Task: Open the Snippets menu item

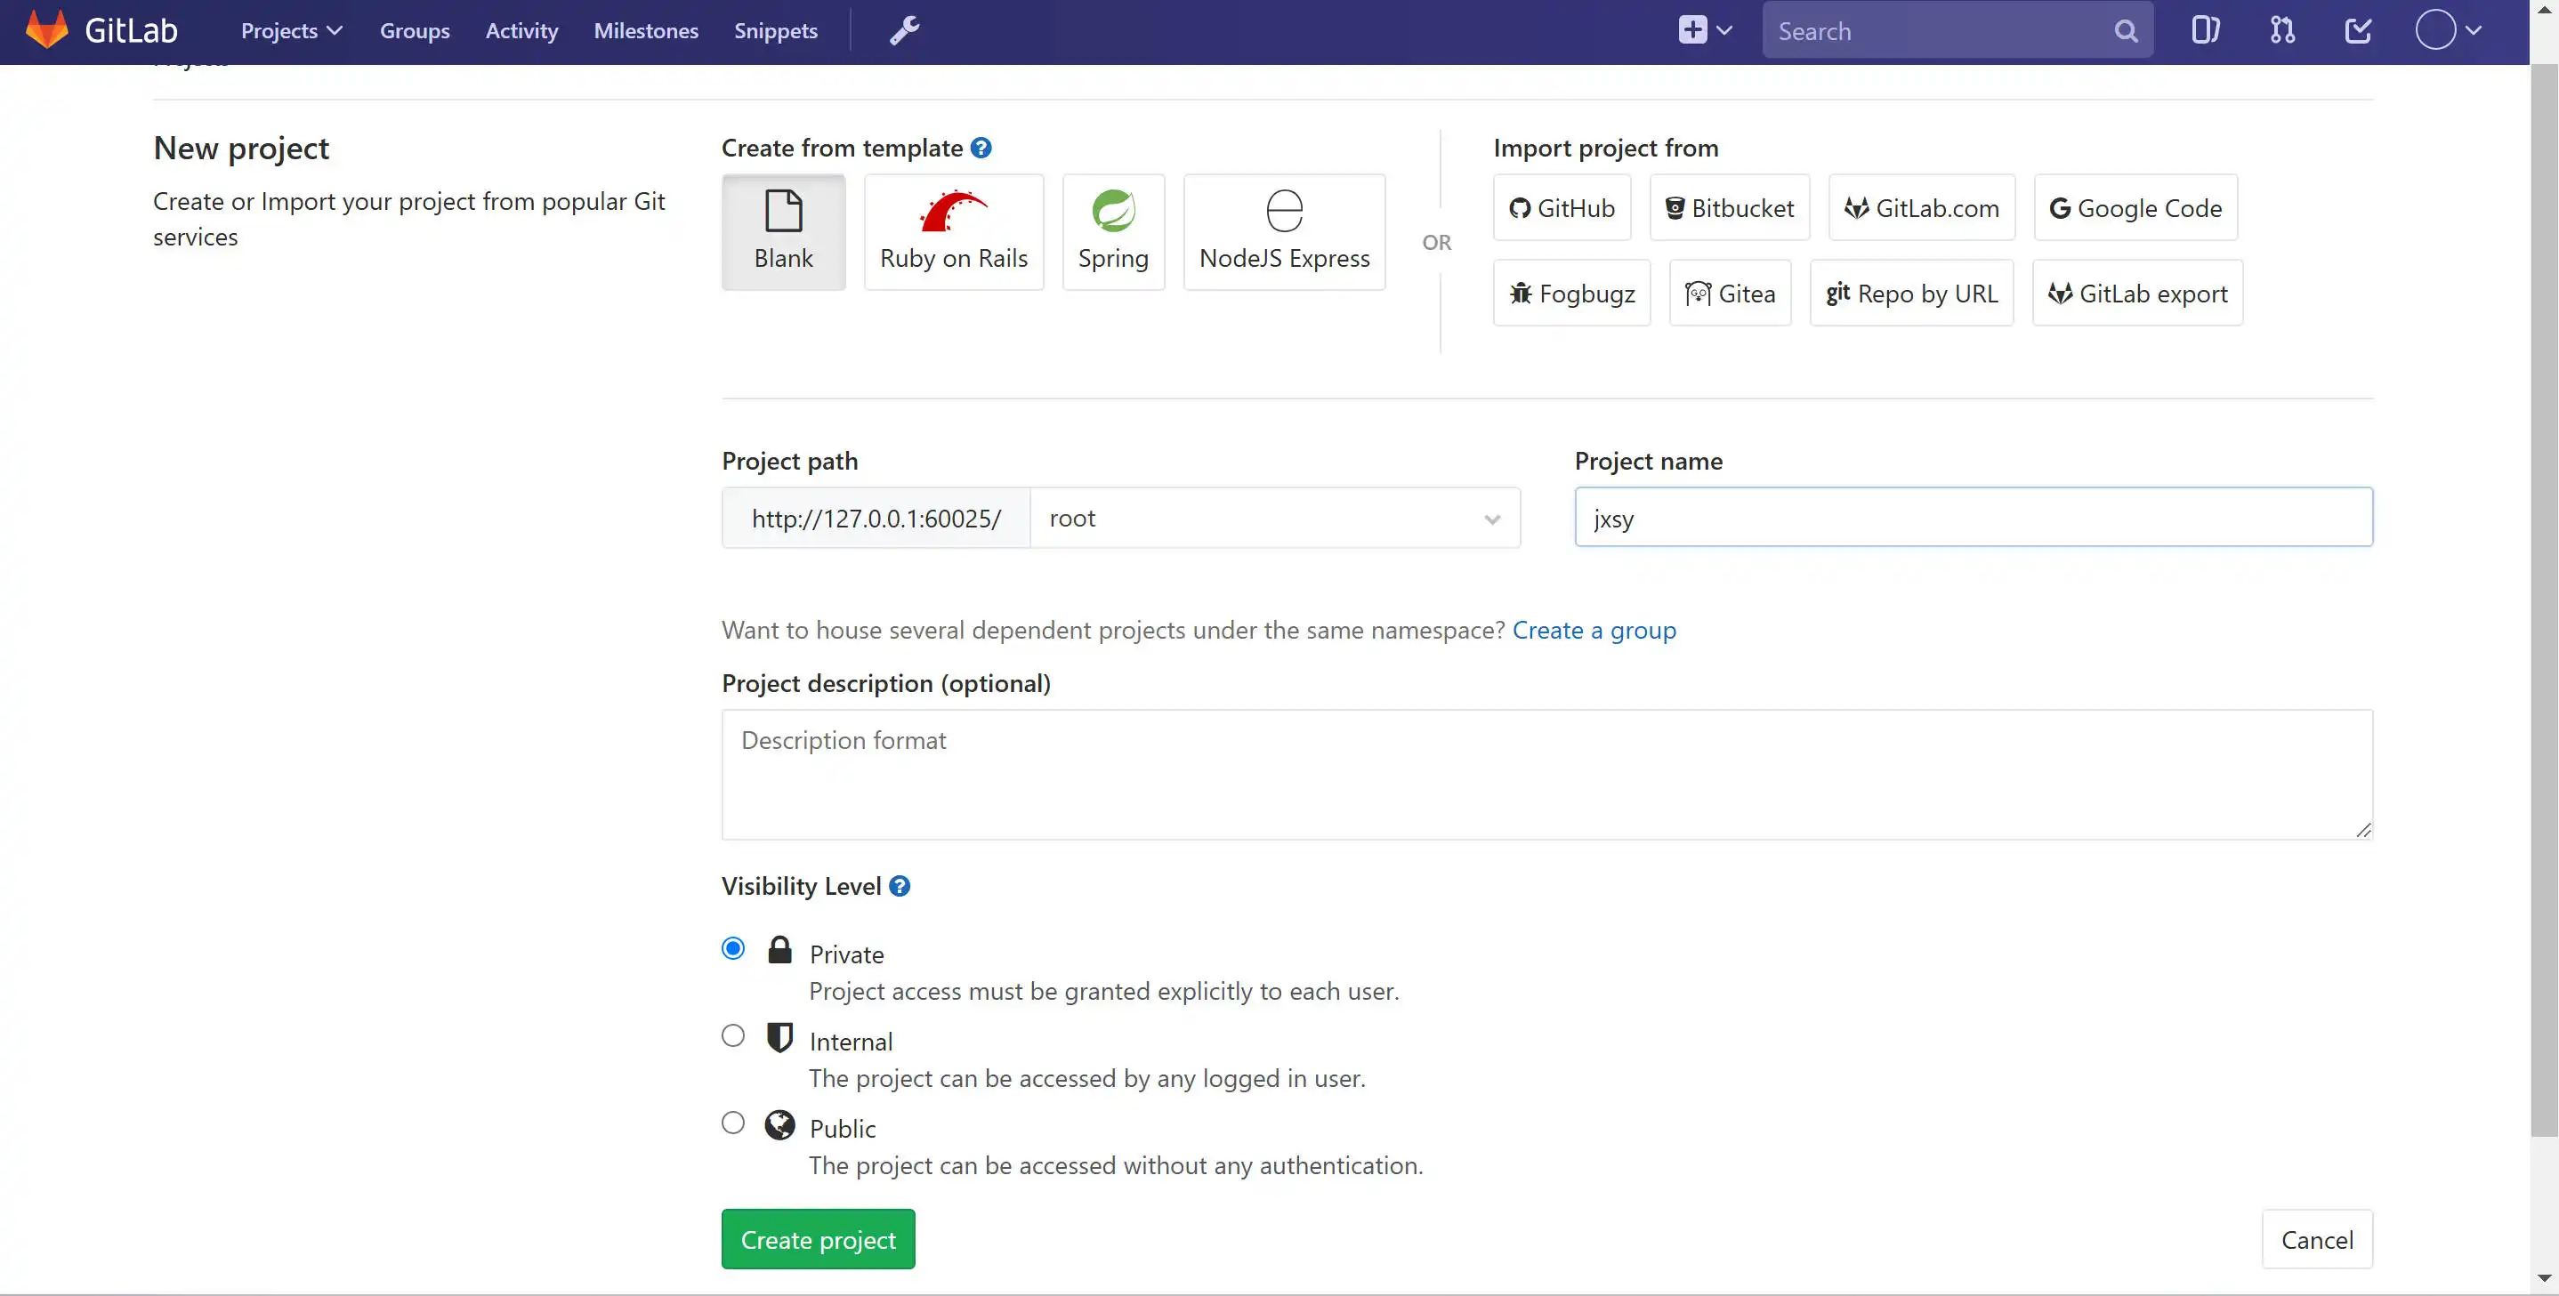Action: coord(776,31)
